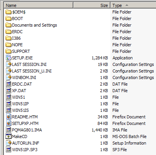The width and height of the screenshot is (156, 155).
Task: Select the PQMAG801.IMA file icon
Action: [x=8, y=130]
